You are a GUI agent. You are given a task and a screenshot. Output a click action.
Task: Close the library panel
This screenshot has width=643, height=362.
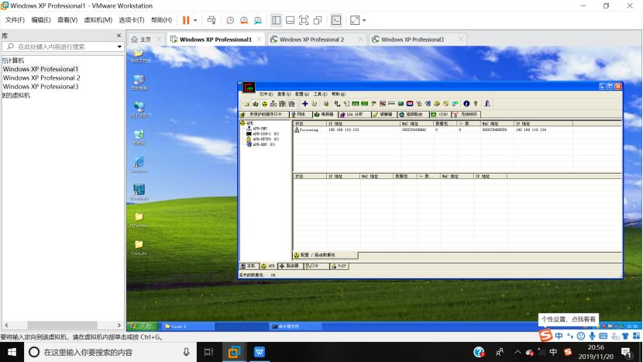(119, 36)
